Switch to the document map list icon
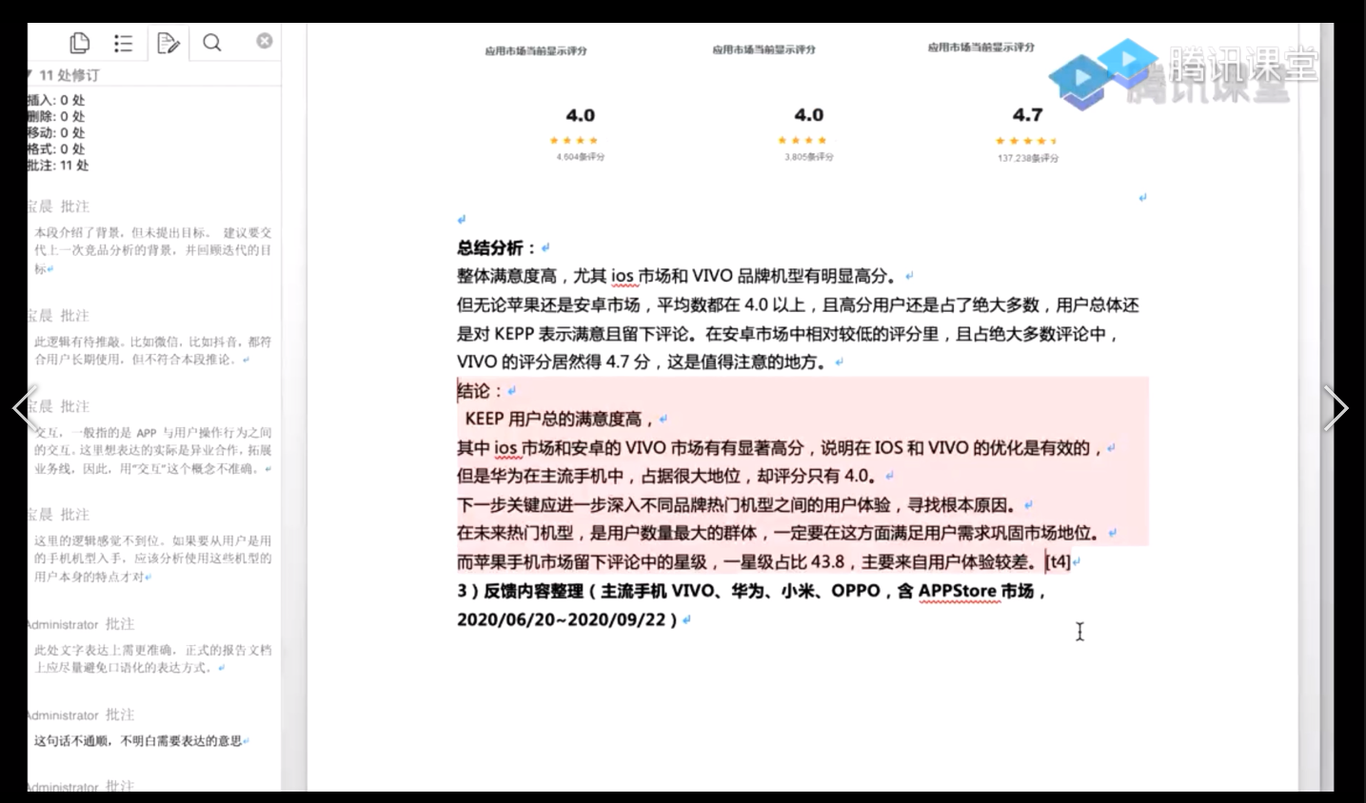 pyautogui.click(x=124, y=43)
